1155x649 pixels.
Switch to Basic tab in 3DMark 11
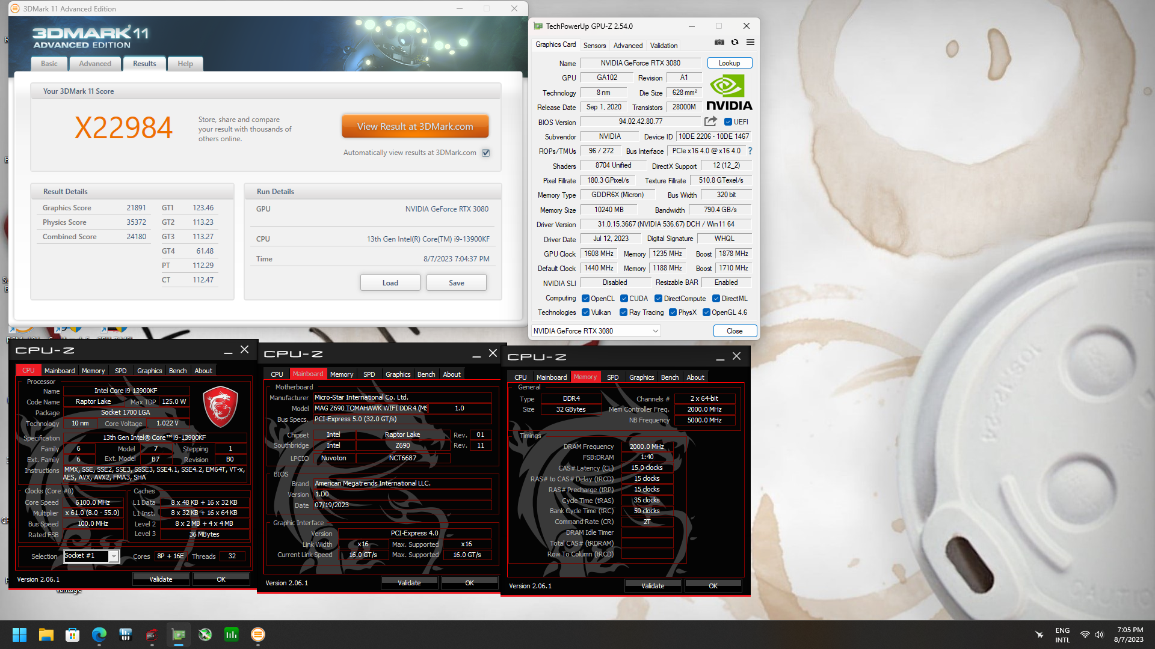coord(49,64)
